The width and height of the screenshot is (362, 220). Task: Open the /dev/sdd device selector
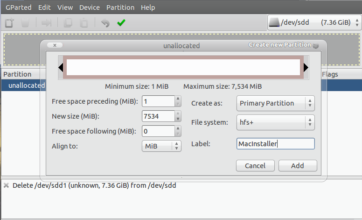coord(314,22)
